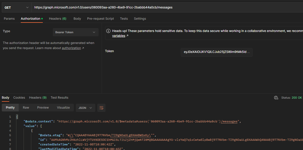Click the Type label

[7, 31]
